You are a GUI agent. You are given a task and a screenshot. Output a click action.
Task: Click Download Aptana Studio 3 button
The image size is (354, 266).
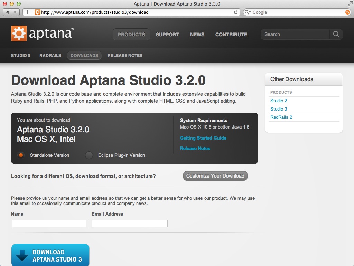pos(50,255)
